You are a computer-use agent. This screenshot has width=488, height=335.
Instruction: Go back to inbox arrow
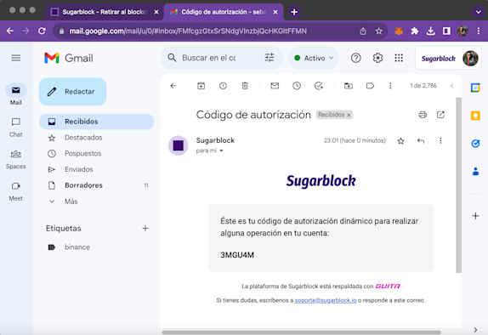pos(173,86)
